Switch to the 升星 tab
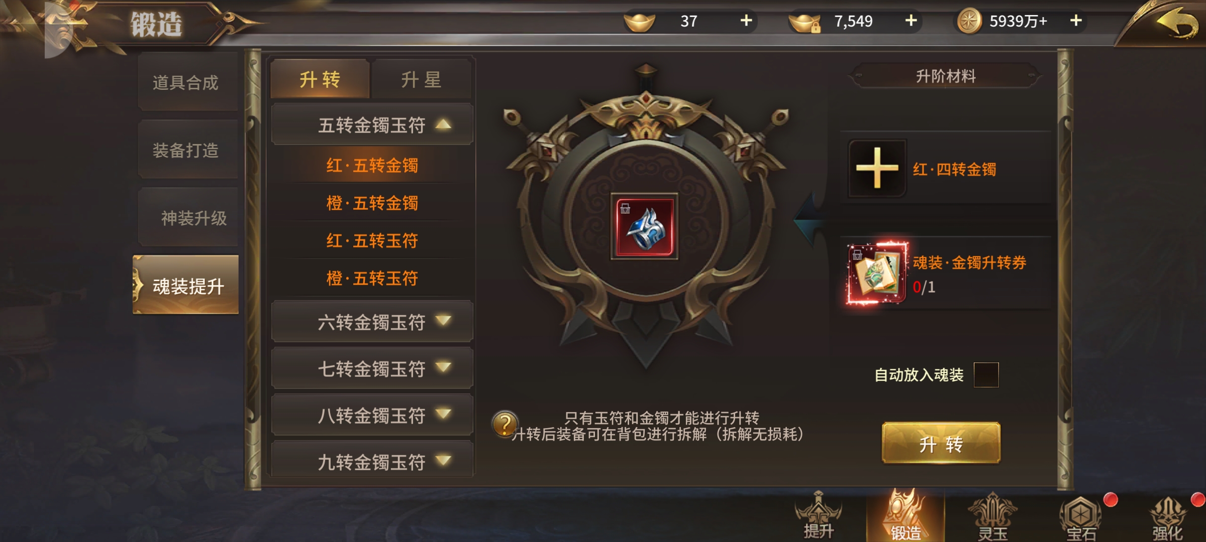 click(421, 79)
